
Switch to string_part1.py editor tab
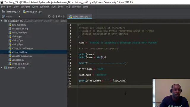coord(80,17)
